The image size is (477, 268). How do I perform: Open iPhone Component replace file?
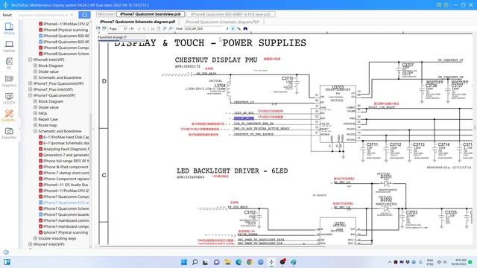pos(63,179)
